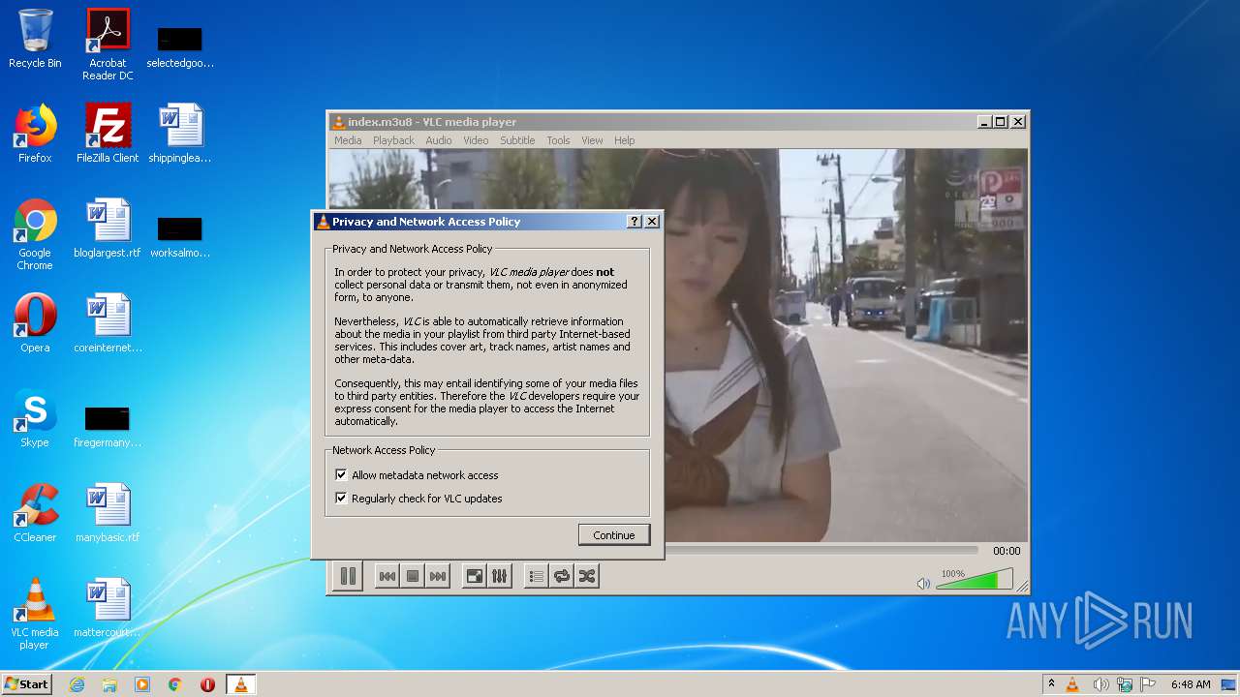The image size is (1240, 697).
Task: Uncheck Allow metadata network access
Action: pyautogui.click(x=341, y=475)
